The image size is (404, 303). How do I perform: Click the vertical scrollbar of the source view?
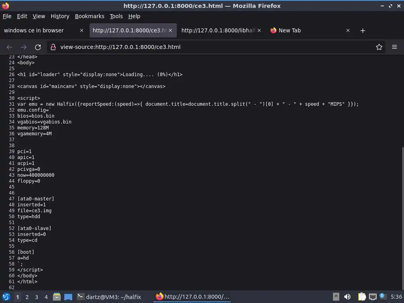pyautogui.click(x=402, y=218)
